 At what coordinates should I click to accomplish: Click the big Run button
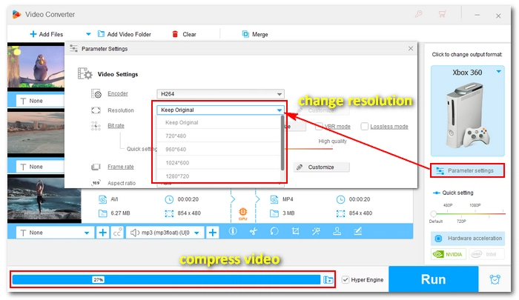click(x=433, y=279)
